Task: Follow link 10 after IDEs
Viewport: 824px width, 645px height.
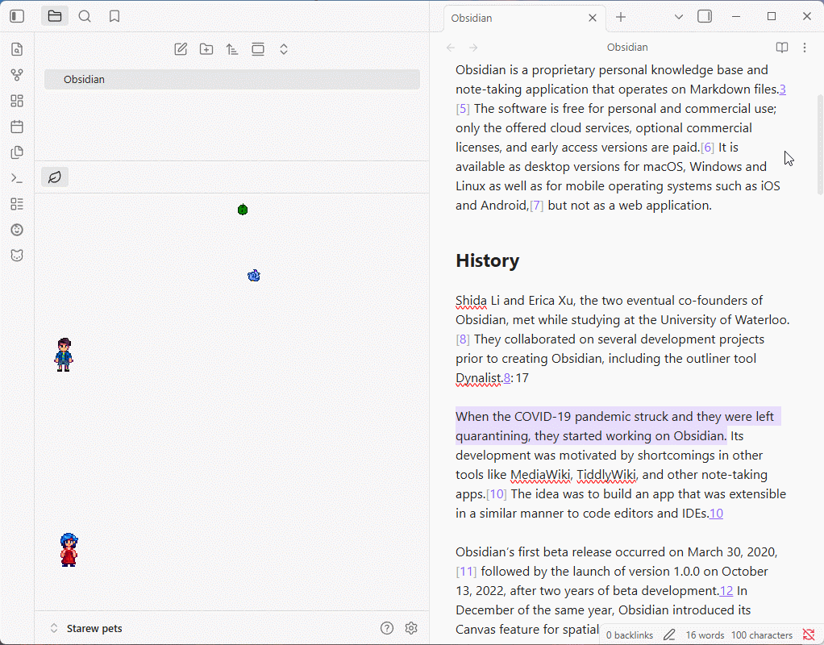Action: (x=716, y=514)
